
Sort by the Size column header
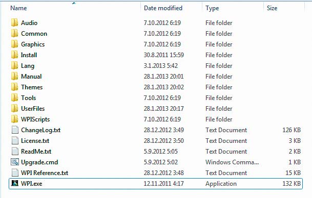click(x=272, y=8)
